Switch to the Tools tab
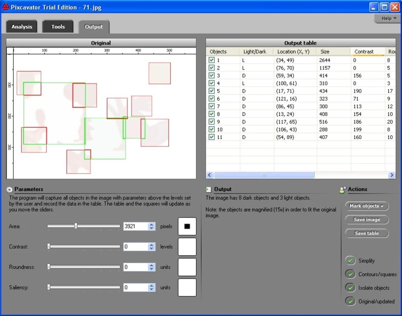The width and height of the screenshot is (402, 316). point(58,26)
